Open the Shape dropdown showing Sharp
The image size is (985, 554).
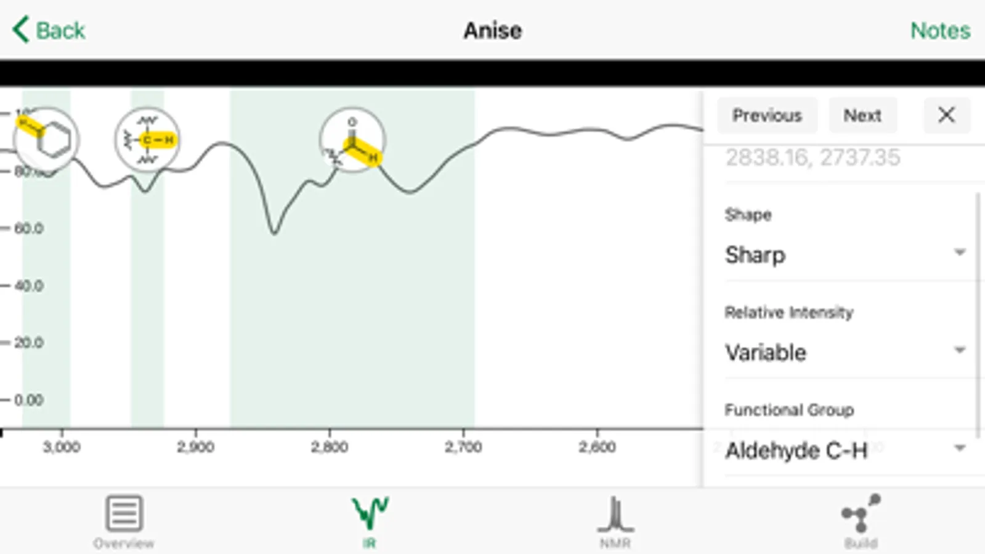point(844,255)
